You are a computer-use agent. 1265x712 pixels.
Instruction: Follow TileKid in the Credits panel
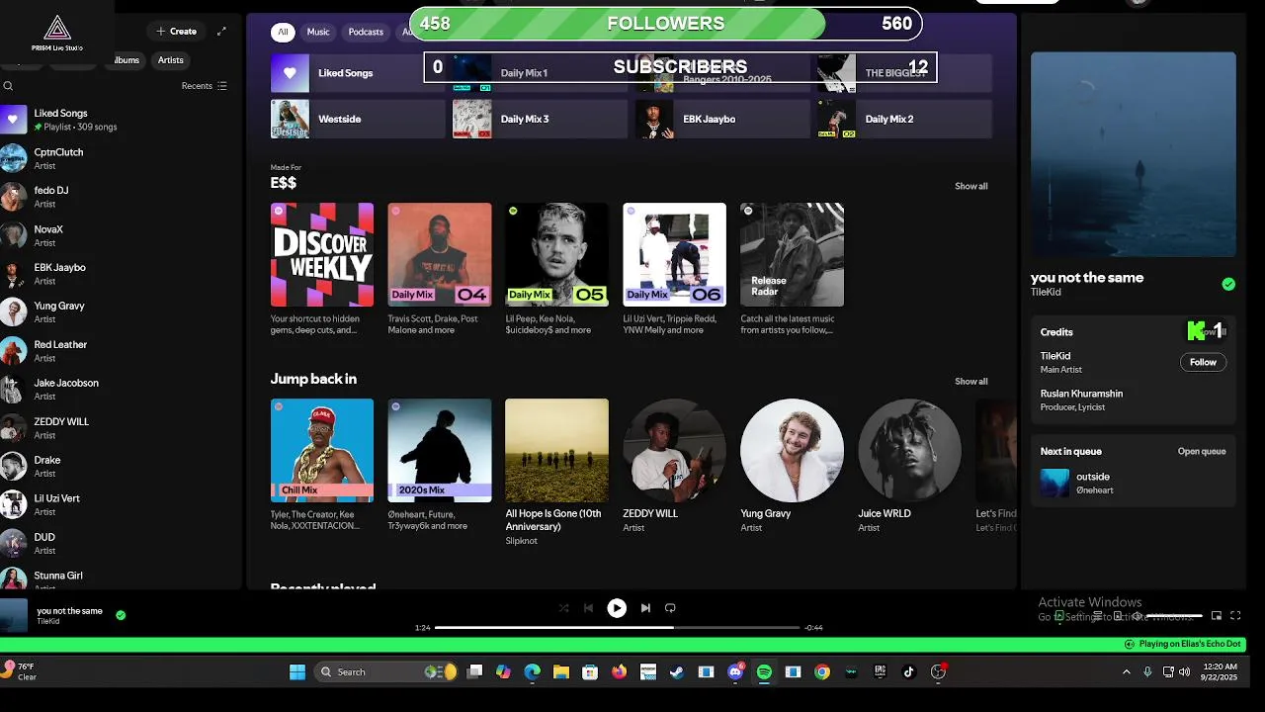pyautogui.click(x=1203, y=362)
